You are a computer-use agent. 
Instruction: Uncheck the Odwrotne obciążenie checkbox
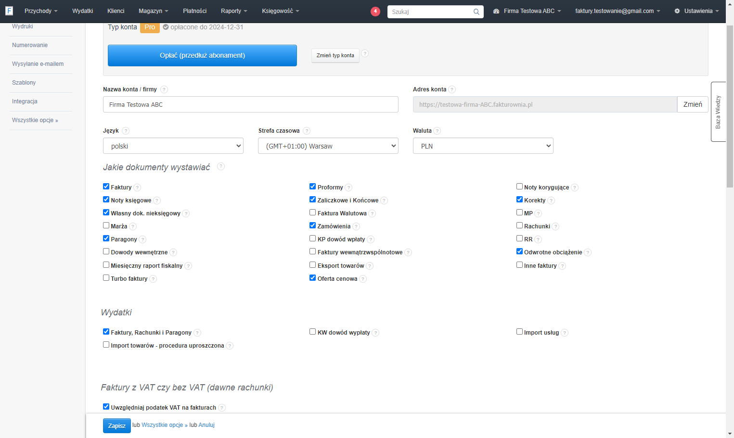(519, 251)
